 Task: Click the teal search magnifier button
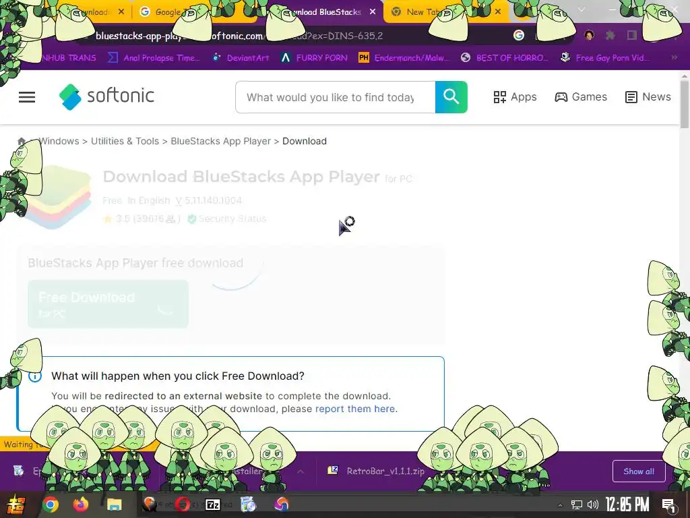point(451,97)
